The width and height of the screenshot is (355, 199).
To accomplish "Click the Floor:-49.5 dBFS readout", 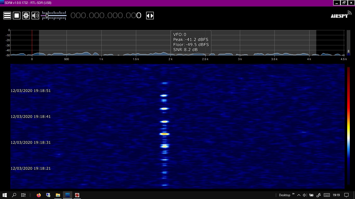I will tap(191, 45).
